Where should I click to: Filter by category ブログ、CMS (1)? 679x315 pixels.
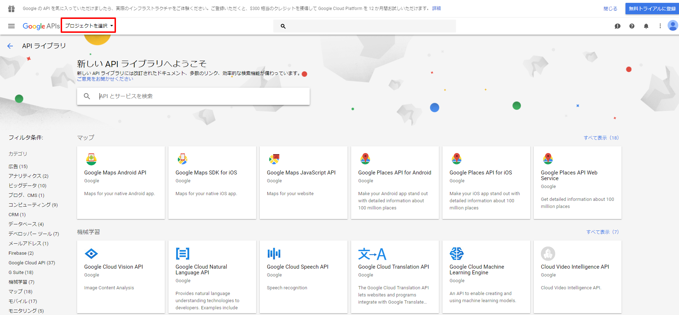[26, 195]
